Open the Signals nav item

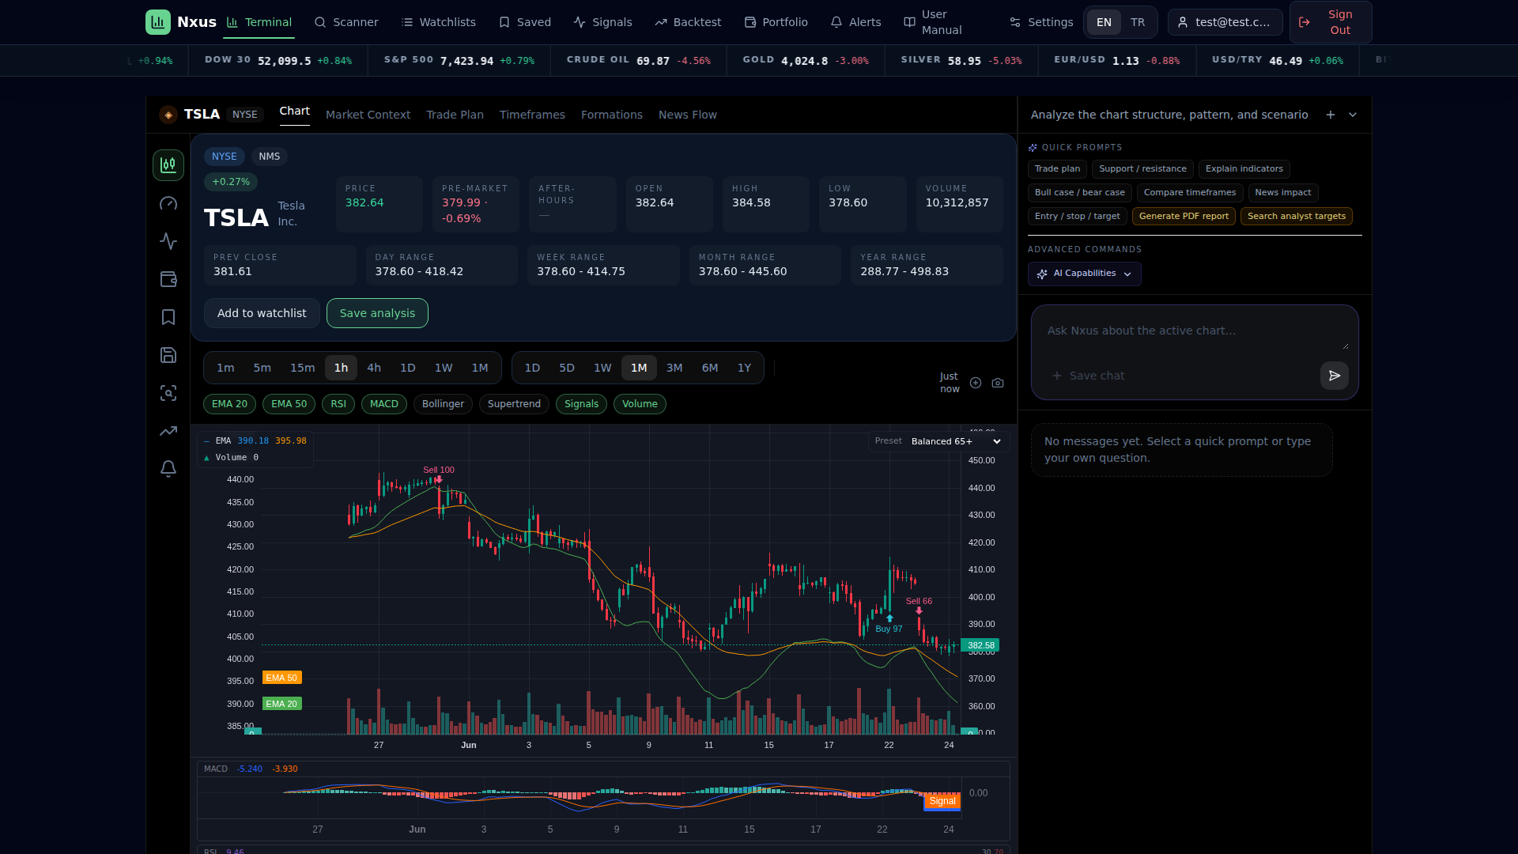602,22
